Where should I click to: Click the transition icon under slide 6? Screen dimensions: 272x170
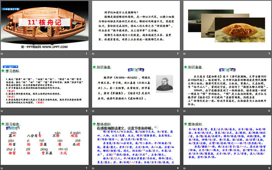coord(185,110)
